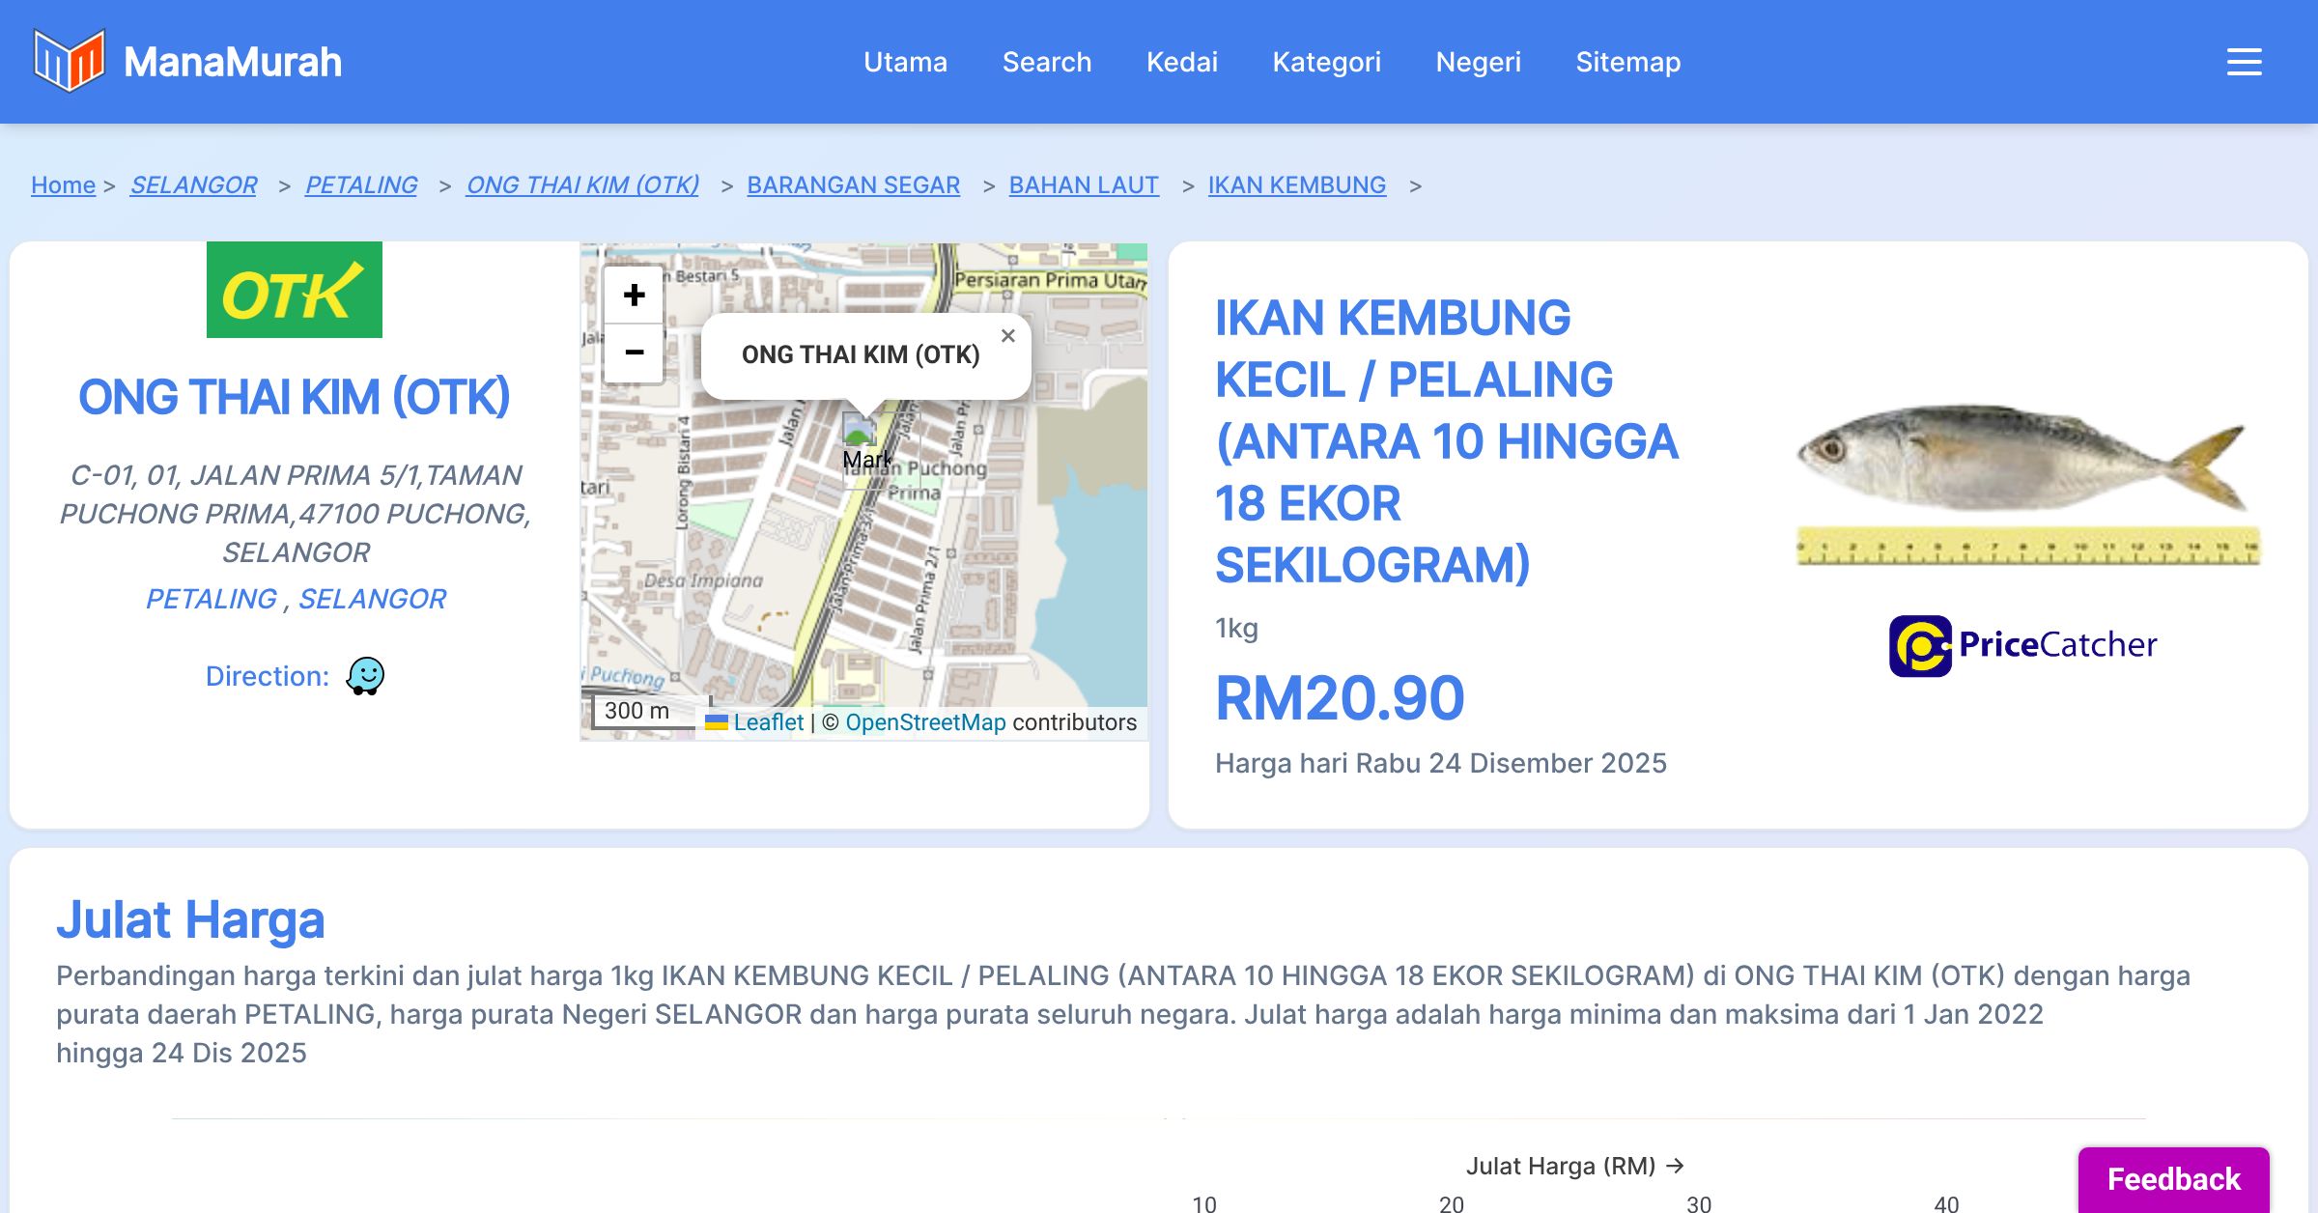Follow the BAHAN LAUT breadcrumb link

tap(1083, 184)
